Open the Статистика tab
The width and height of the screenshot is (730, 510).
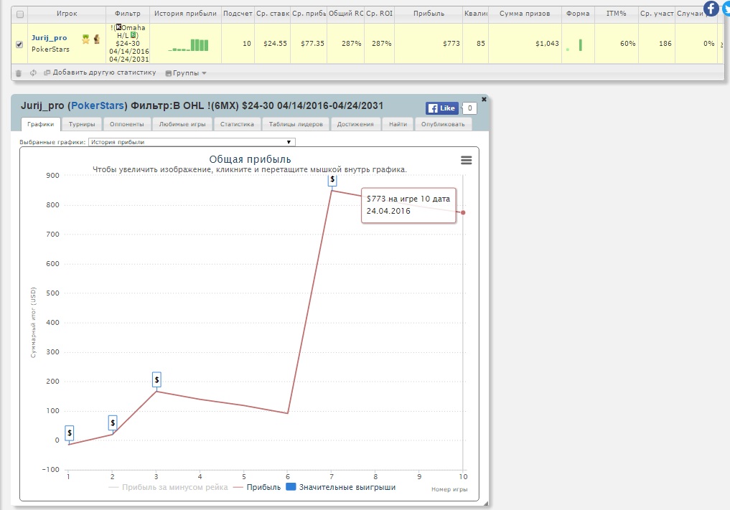point(237,124)
